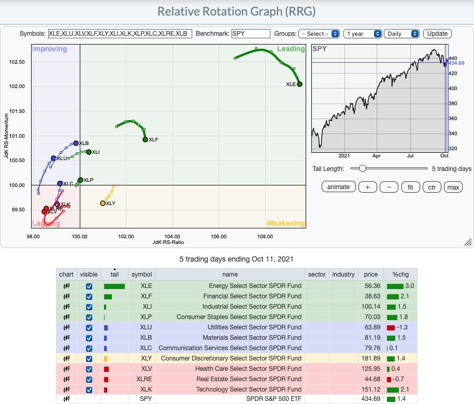Uncheck visibility for XLF
The height and width of the screenshot is (404, 474).
click(x=89, y=296)
